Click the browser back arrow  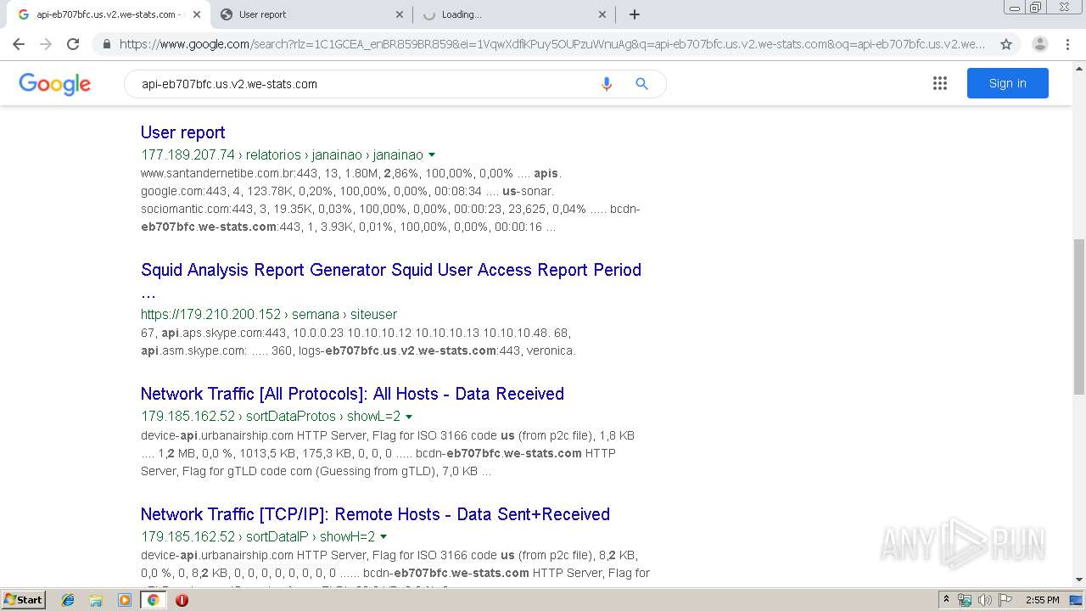(19, 44)
